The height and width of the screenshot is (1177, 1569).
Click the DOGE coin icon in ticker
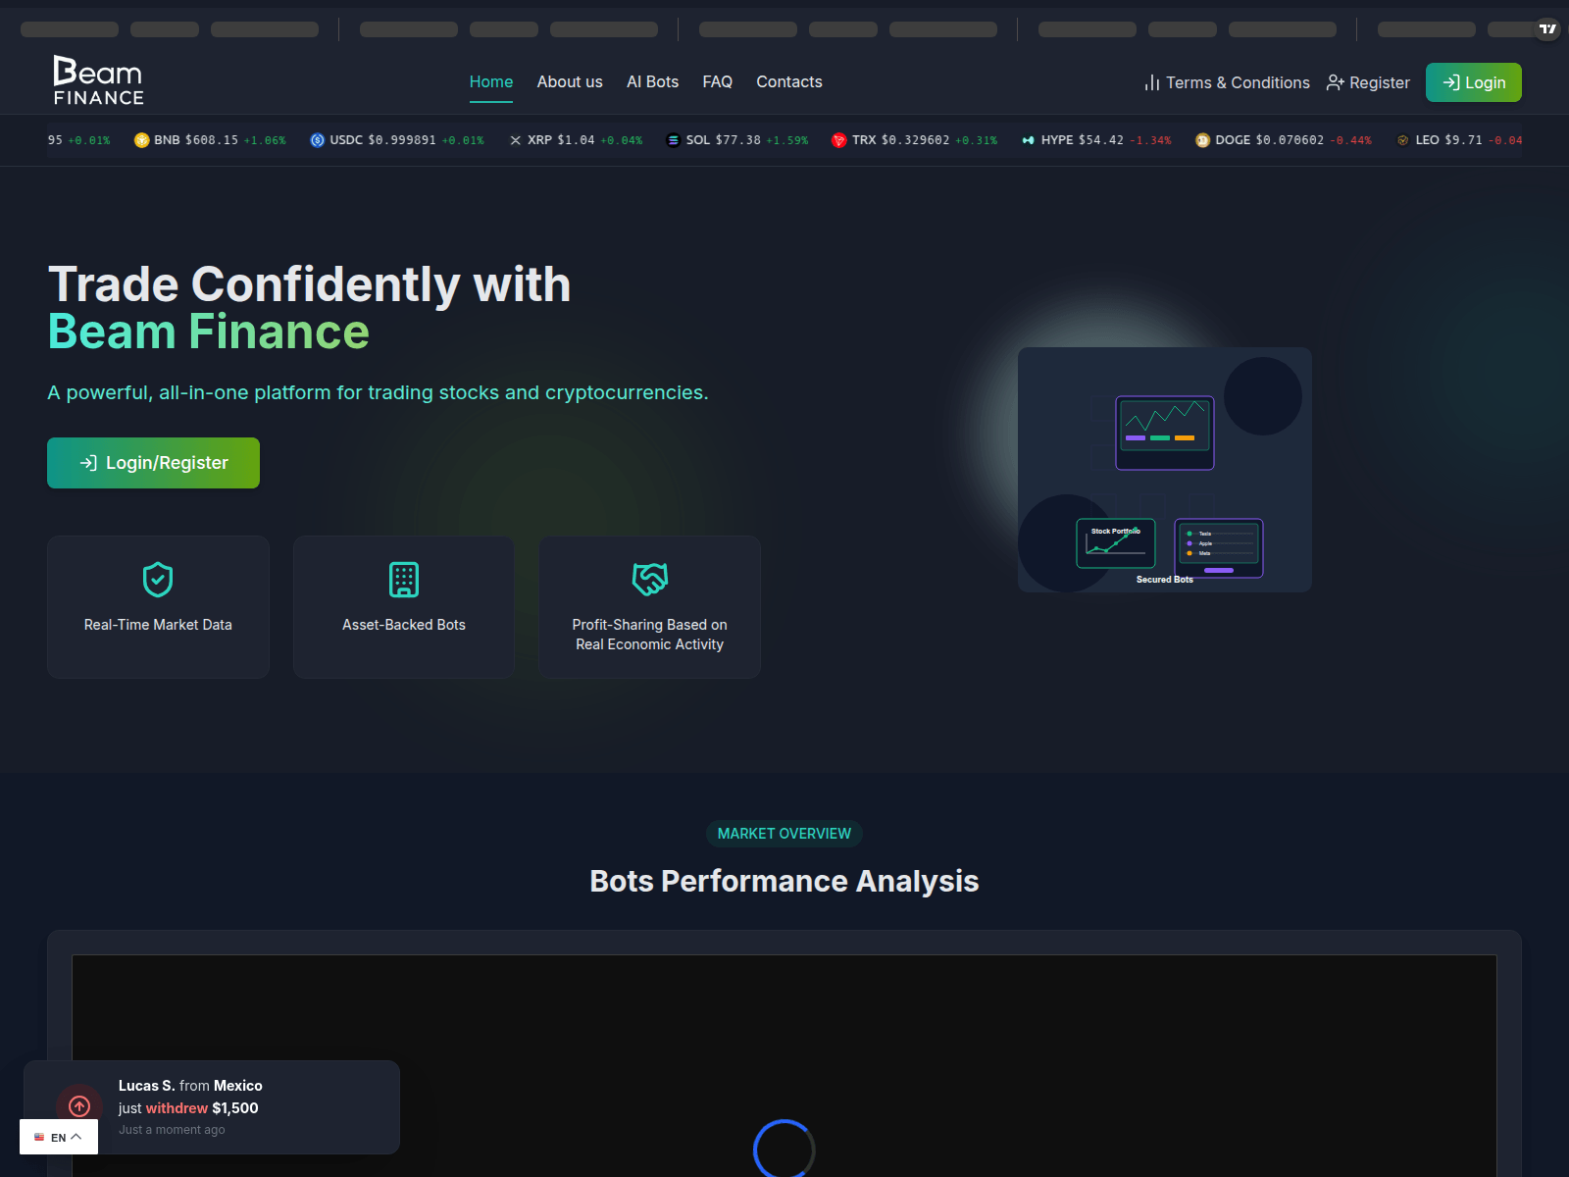coord(1202,140)
